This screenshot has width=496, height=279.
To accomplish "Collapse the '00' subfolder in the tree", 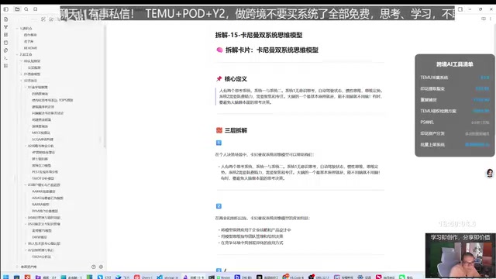I will pos(21,61).
